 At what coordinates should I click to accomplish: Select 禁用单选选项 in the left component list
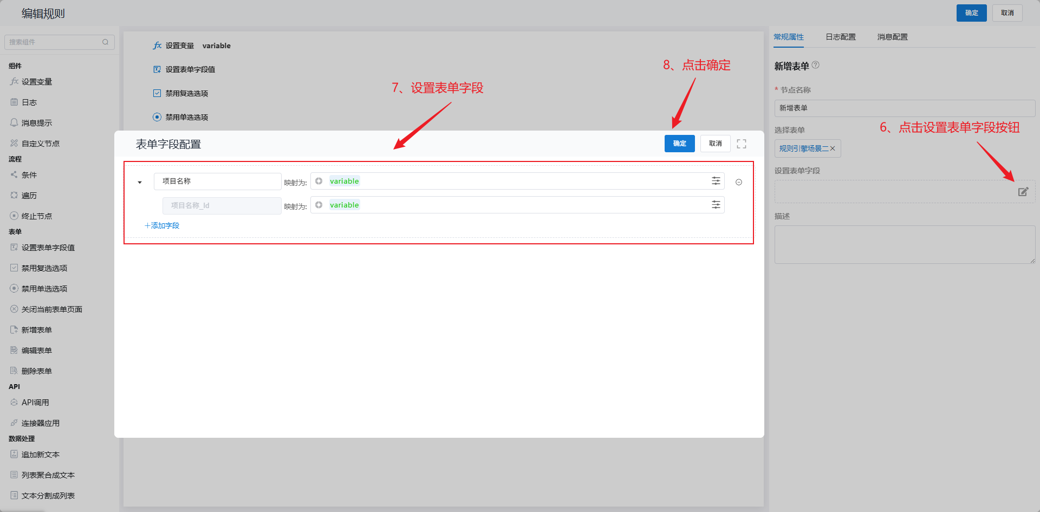[x=44, y=289]
